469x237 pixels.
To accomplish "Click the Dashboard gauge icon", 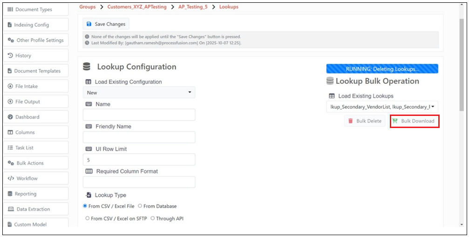I will click(x=10, y=117).
